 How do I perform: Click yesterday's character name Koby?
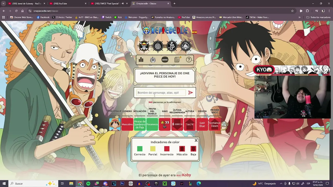[187, 175]
